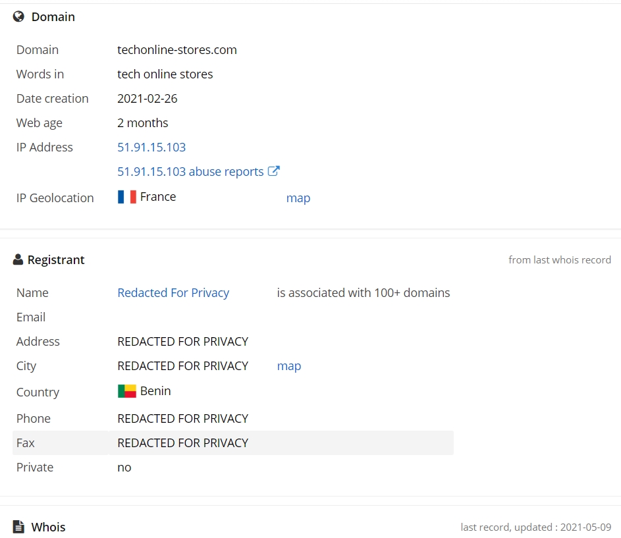The height and width of the screenshot is (538, 621).
Task: Click the globe icon beside Domain heading
Action: [x=18, y=16]
